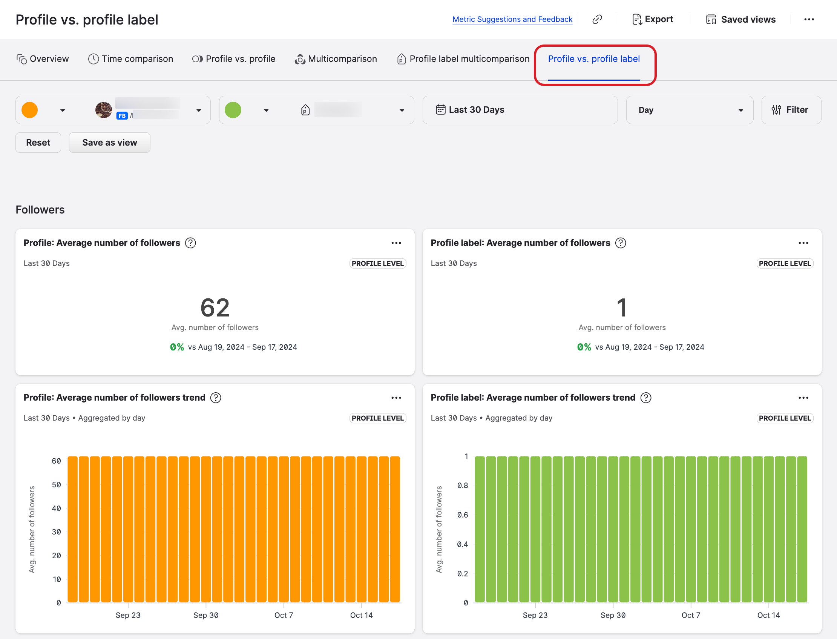The height and width of the screenshot is (639, 837).
Task: Open Saved views panel
Action: point(740,19)
